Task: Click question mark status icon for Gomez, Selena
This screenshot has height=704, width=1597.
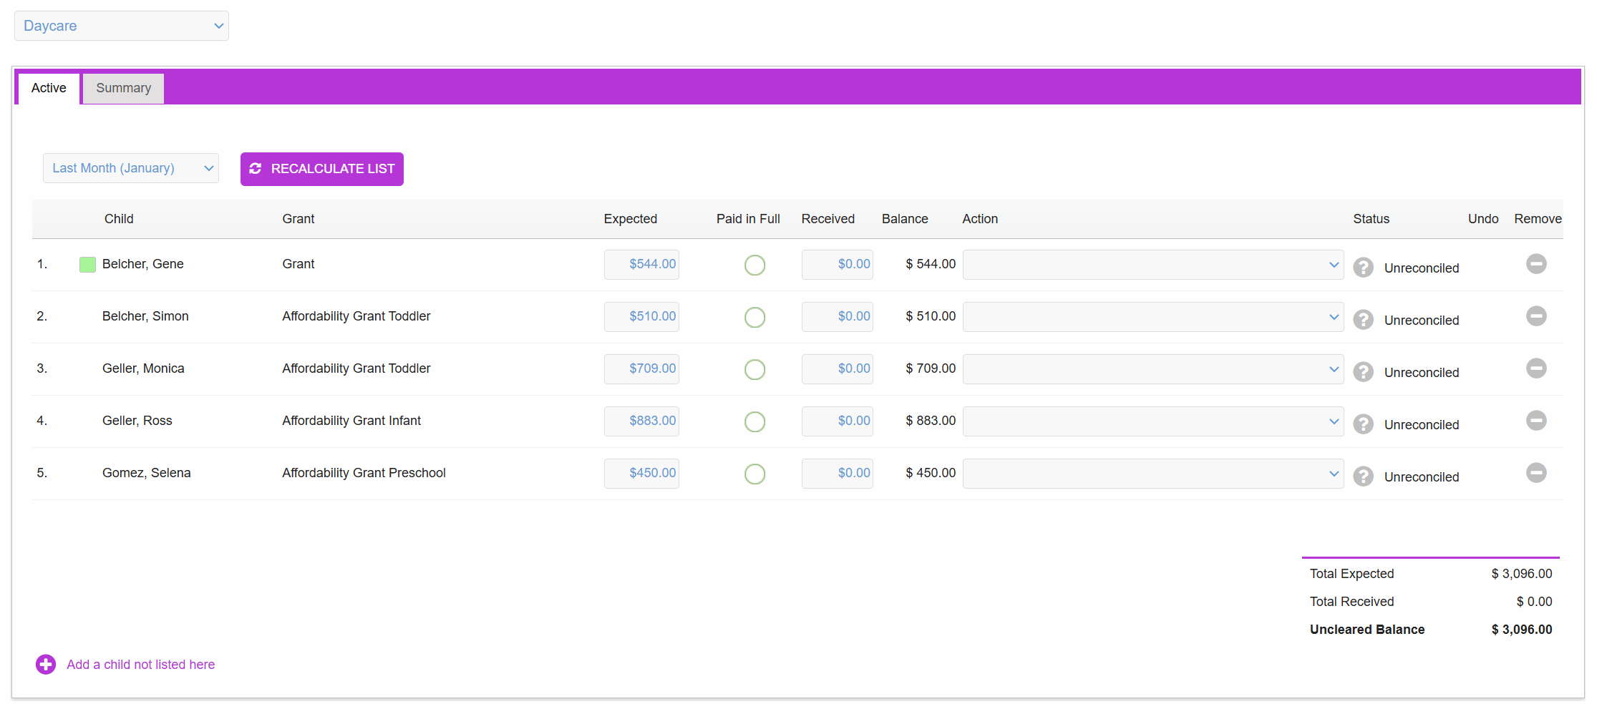Action: (1363, 476)
